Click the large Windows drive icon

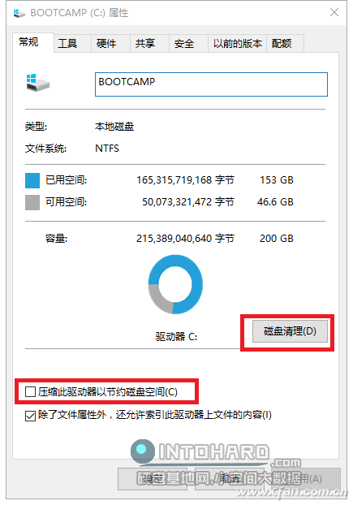pyautogui.click(x=37, y=83)
